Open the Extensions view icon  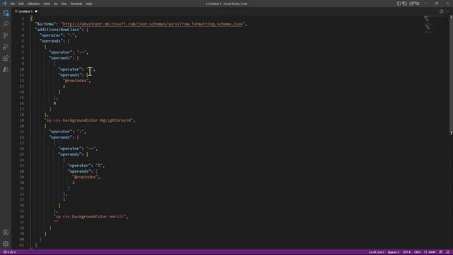click(6, 58)
